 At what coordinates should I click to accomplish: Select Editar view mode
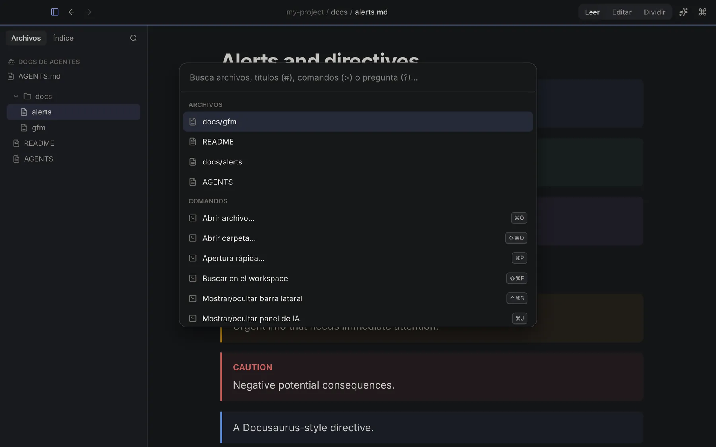621,12
